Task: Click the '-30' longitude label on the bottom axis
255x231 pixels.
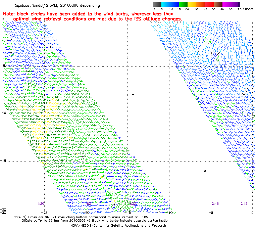Action: [3, 213]
